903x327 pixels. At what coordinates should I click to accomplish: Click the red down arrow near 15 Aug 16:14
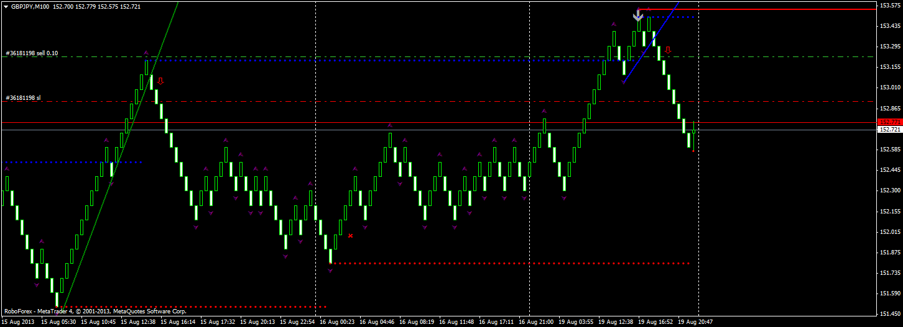coord(160,81)
